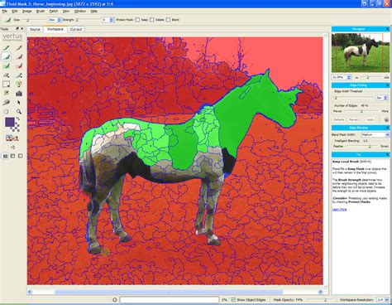Click the horse thumbnail in the Navigator

click(x=361, y=52)
